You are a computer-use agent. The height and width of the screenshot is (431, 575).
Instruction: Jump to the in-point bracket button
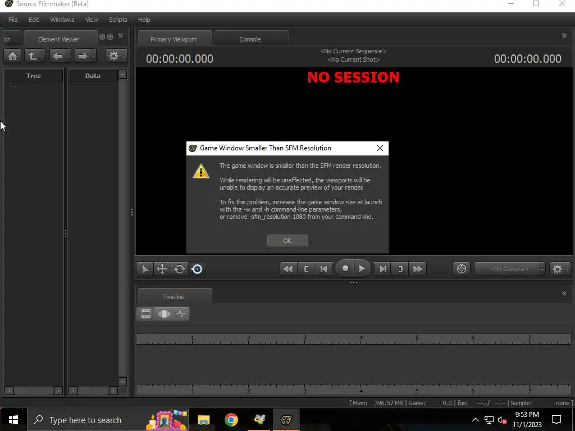306,269
